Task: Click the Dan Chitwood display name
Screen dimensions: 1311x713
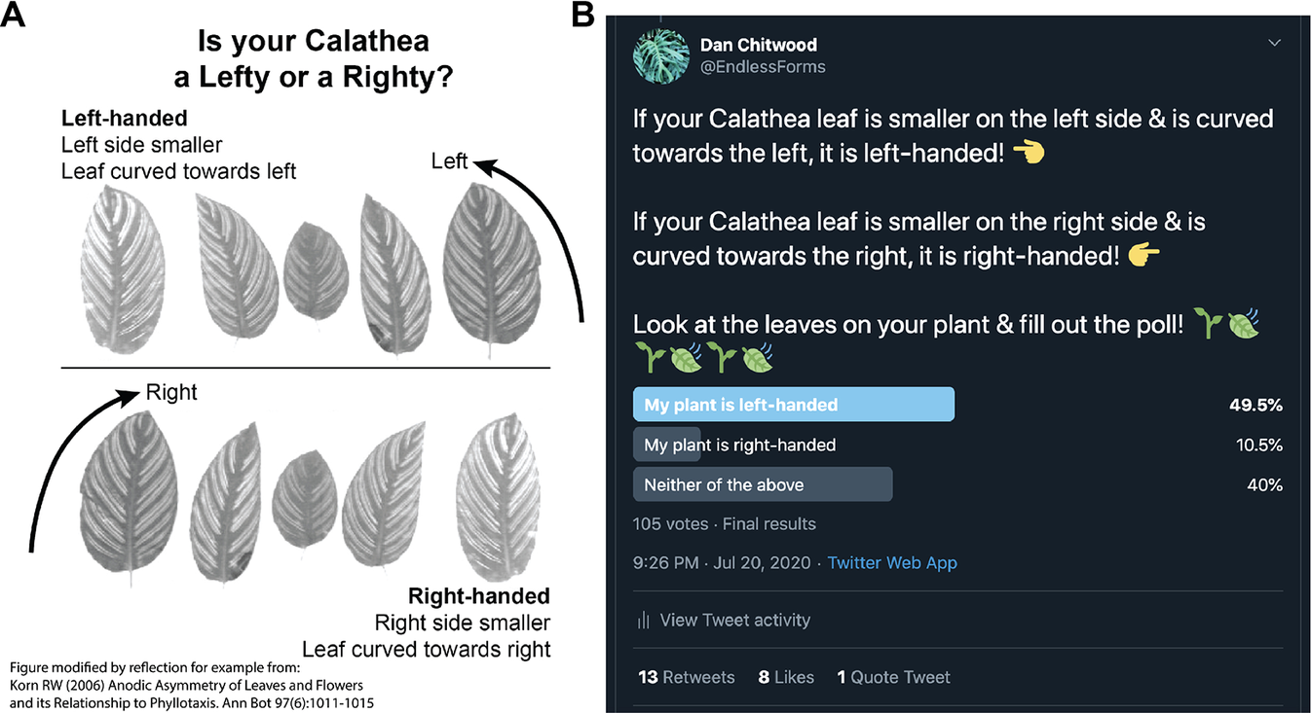Action: 756,45
